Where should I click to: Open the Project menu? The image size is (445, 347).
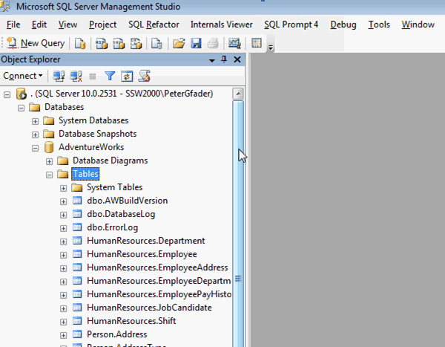coord(103,25)
